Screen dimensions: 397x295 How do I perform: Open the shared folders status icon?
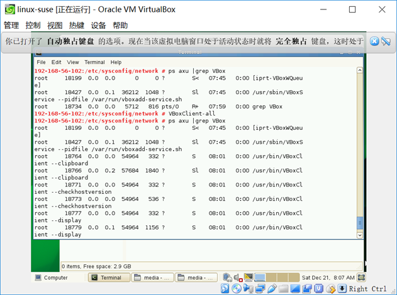click(x=283, y=289)
